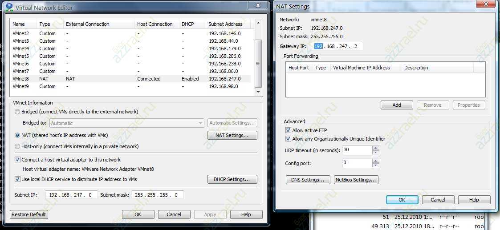Click network list scrollbar down arrow

(x=258, y=92)
